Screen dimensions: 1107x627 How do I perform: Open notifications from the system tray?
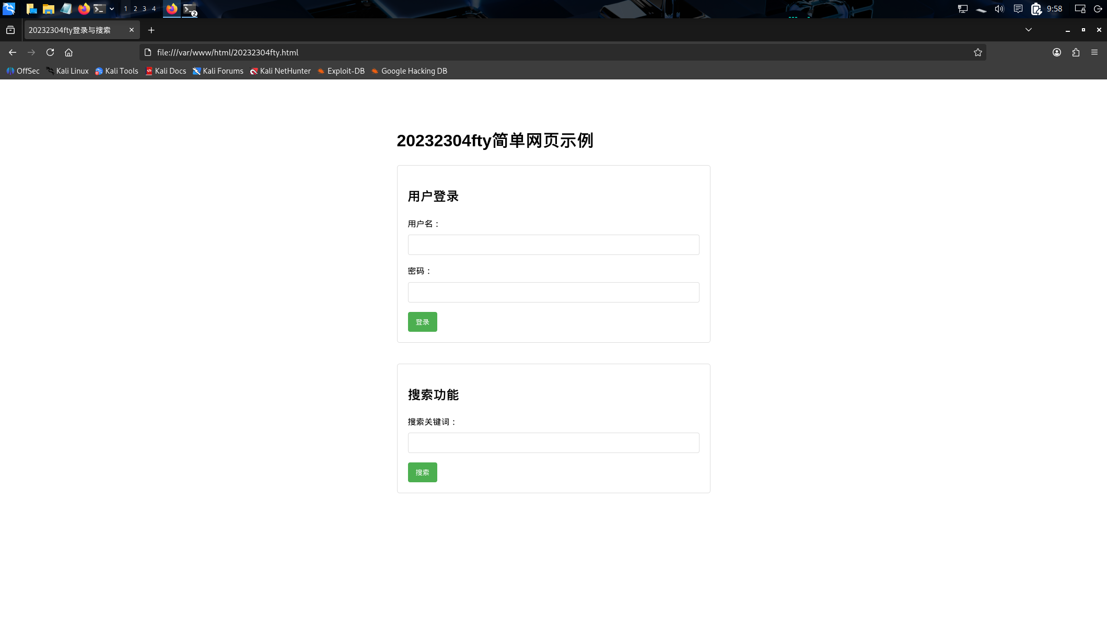click(1019, 9)
